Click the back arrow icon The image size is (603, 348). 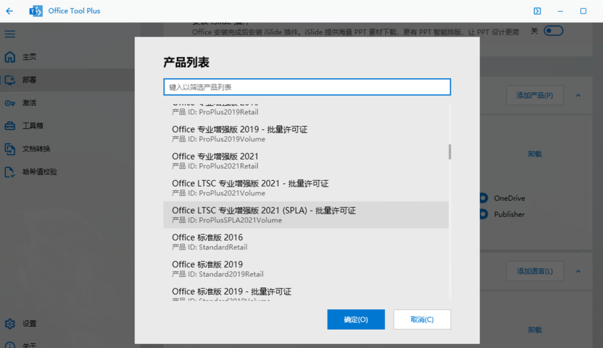pyautogui.click(x=9, y=11)
